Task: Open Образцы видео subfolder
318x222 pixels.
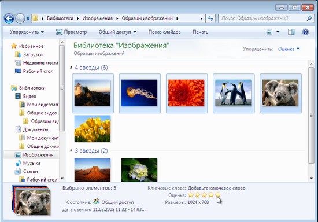Action: [40, 121]
